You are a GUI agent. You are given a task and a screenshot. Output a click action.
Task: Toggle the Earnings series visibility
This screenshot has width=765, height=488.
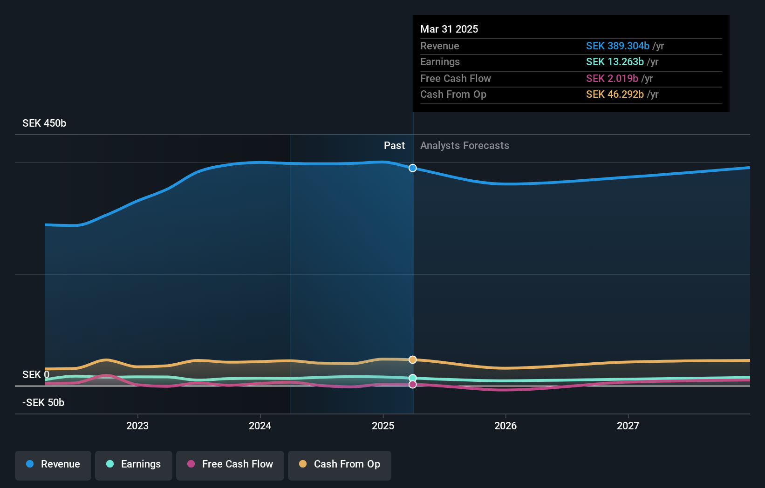tap(133, 464)
